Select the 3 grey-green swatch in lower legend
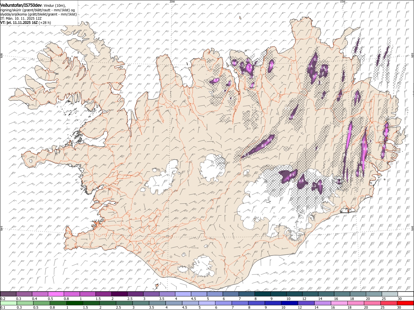Viewport: 414px width, 310px height. [x=141, y=303]
